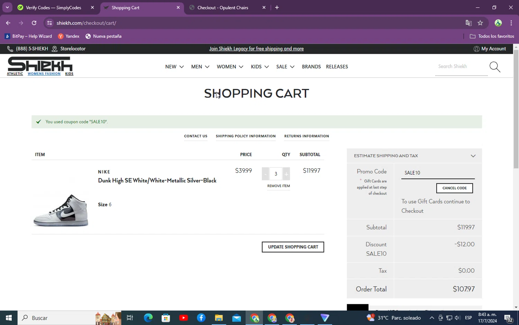Open notification center icon
Image resolution: width=519 pixels, height=325 pixels.
(508, 318)
